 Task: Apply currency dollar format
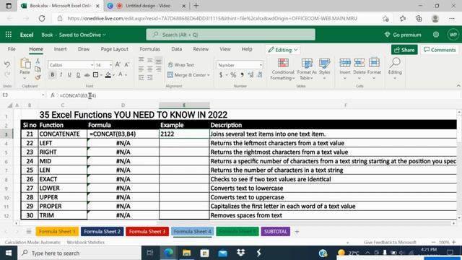(x=221, y=75)
